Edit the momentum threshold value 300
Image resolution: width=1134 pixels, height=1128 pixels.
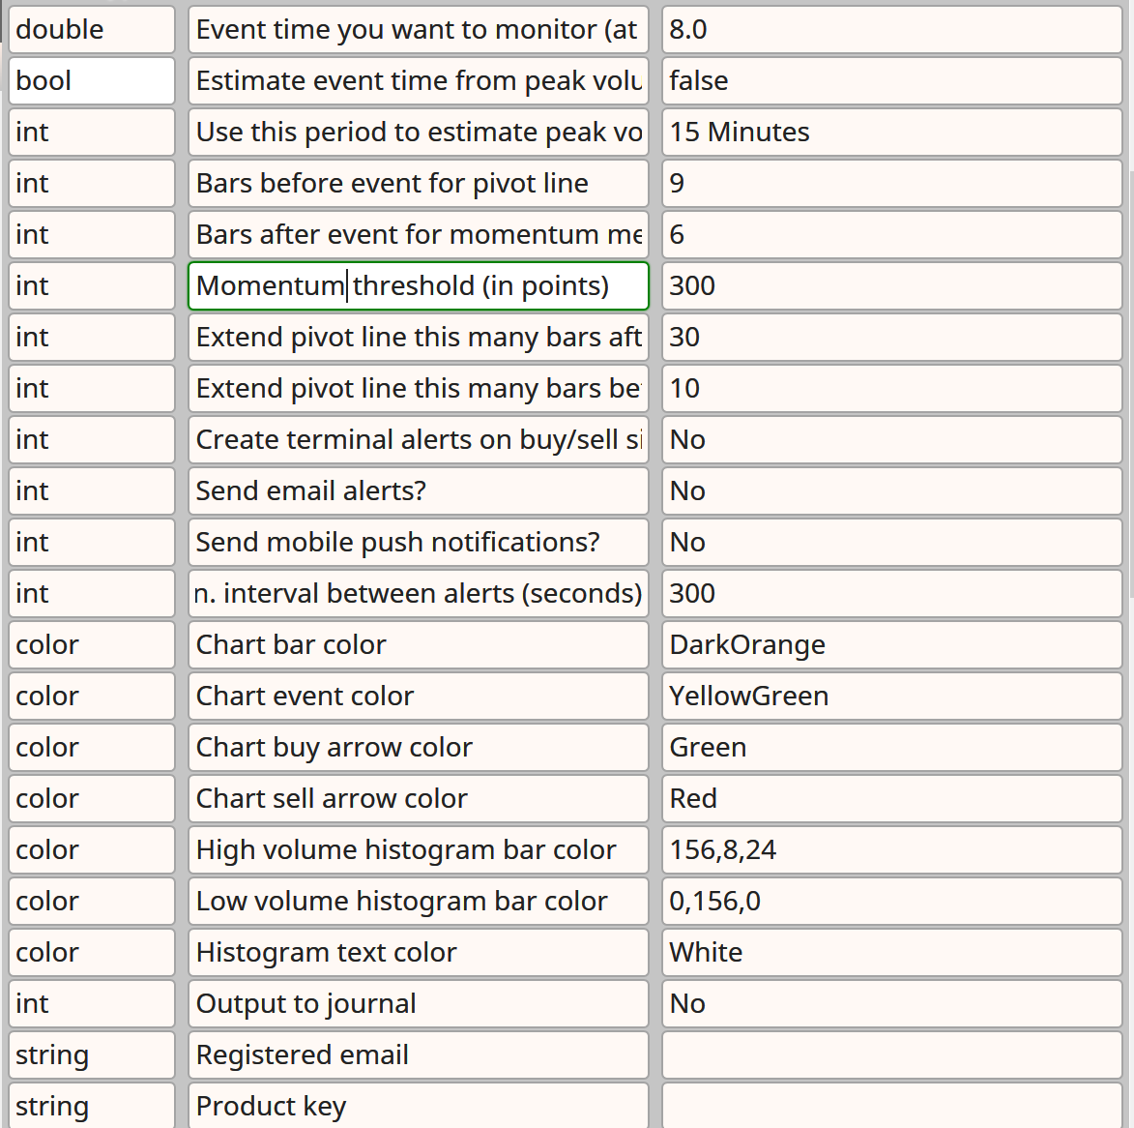[891, 285]
